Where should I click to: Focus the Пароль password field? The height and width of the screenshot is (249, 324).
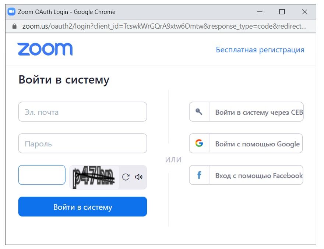pos(82,143)
